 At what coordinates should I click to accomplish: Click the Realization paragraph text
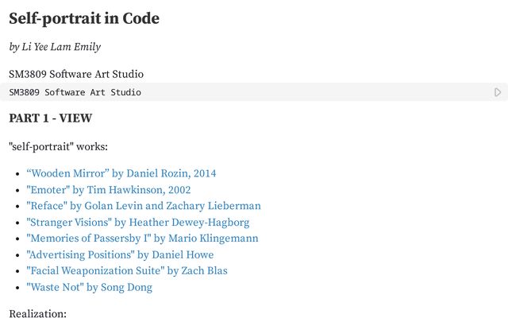coord(37,313)
